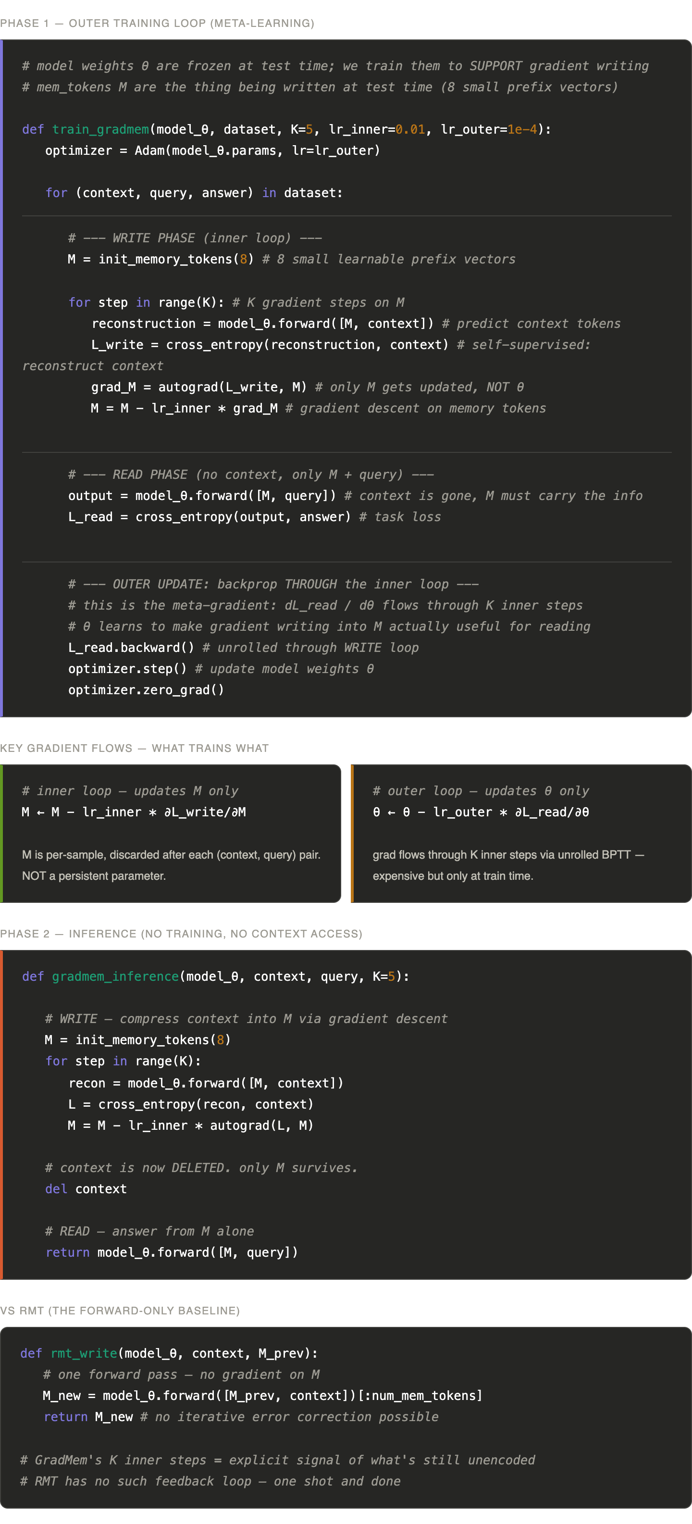
Task: Click the 'VS RMT' section heading
Action: tap(120, 1311)
